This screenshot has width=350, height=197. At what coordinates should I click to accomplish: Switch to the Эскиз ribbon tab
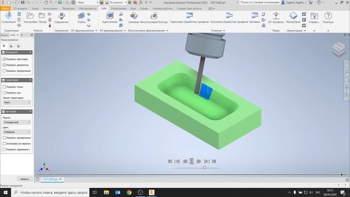(x=35, y=9)
